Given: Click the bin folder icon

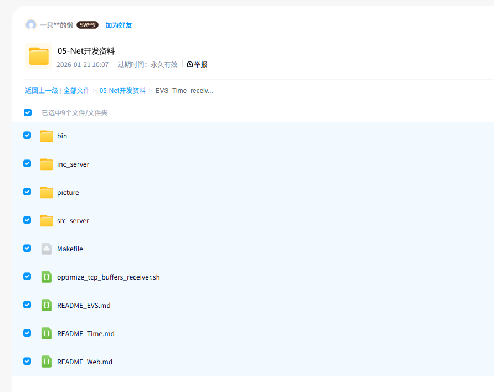Looking at the screenshot, I should [47, 136].
